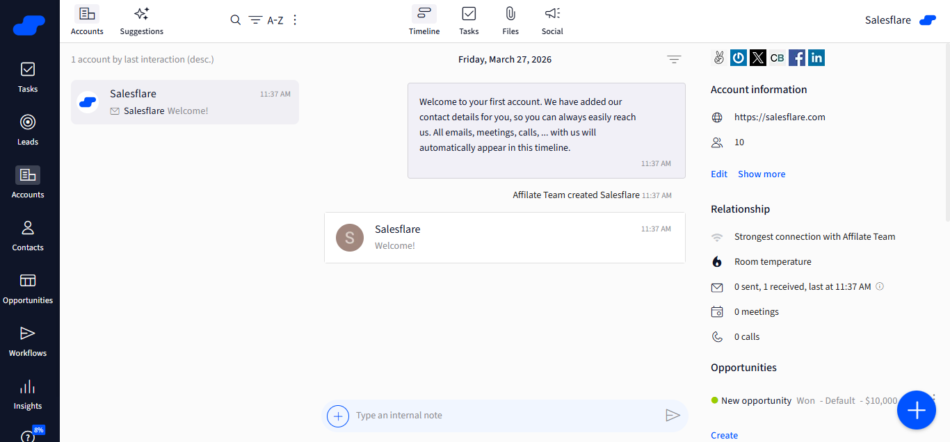Viewport: 950px width, 442px height.
Task: Open the Salesflare Welcome! email card
Action: click(x=505, y=238)
